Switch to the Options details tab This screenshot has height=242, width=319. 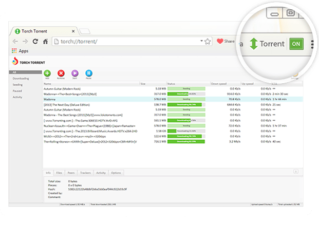[x=116, y=173]
